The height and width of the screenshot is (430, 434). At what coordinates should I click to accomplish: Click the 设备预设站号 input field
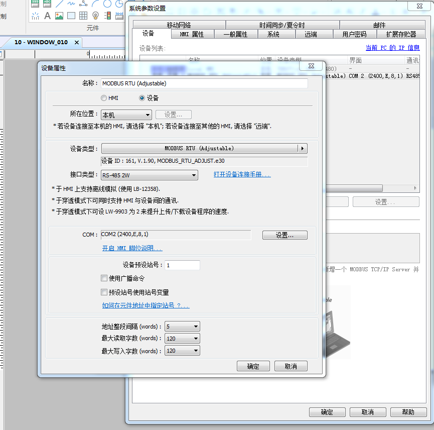pos(182,265)
